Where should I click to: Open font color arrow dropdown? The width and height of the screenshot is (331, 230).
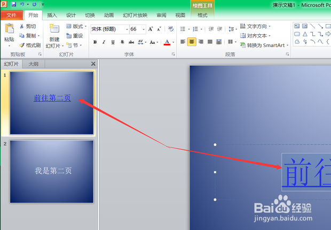174,42
